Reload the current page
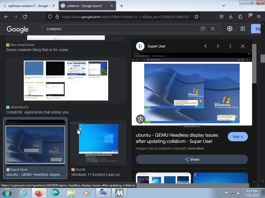Screen dimensions: 265x198 (25, 17)
